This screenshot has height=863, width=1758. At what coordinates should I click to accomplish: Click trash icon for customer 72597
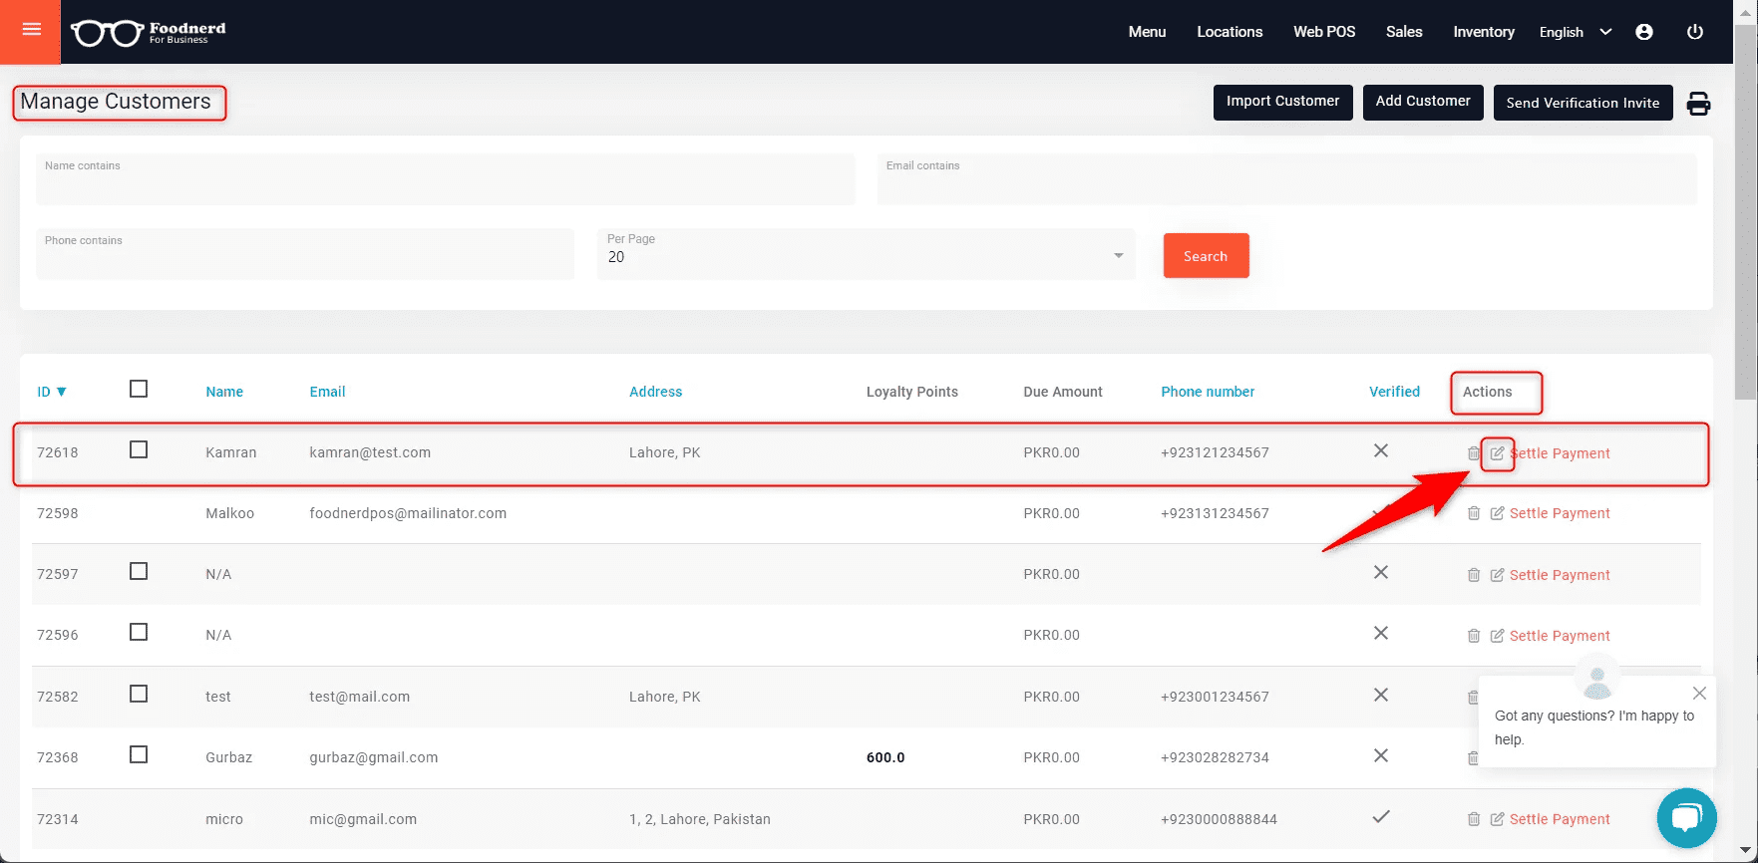coord(1474,575)
